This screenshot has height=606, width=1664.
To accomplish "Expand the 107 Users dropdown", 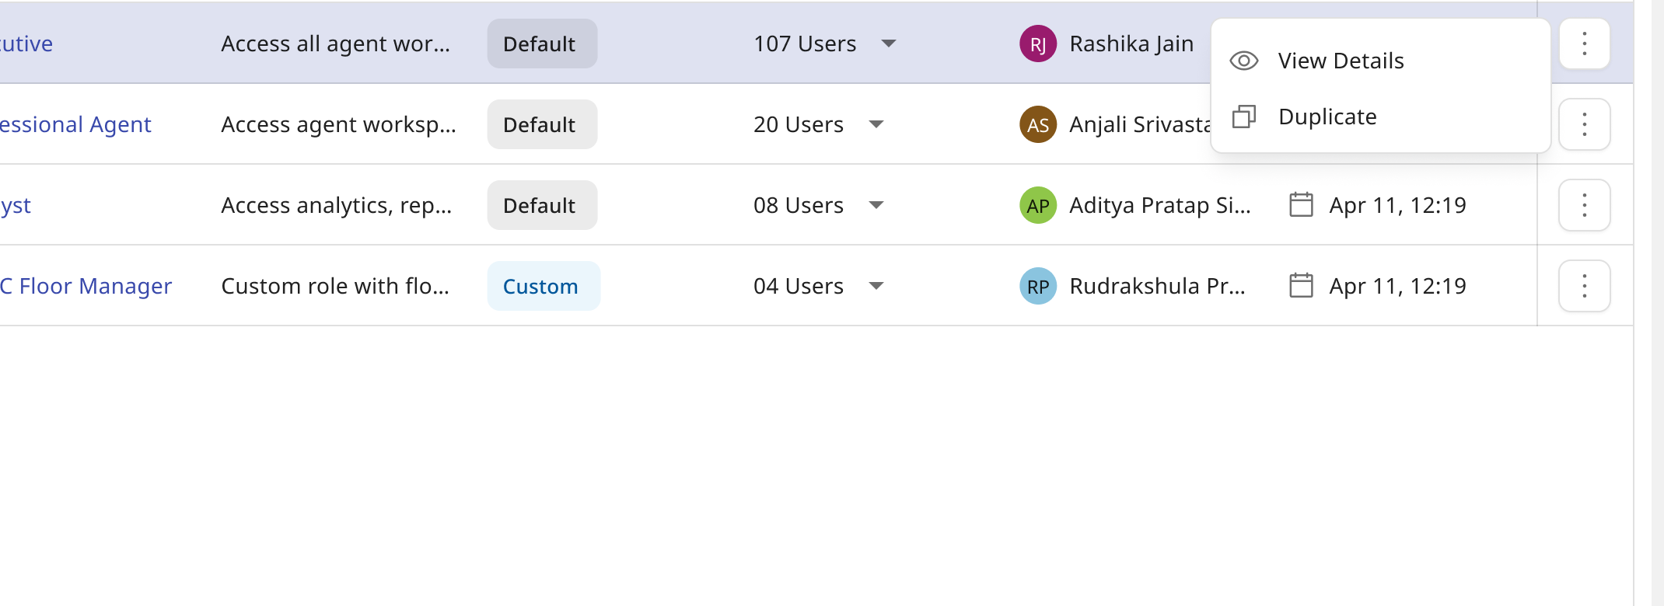I will pyautogui.click(x=889, y=44).
